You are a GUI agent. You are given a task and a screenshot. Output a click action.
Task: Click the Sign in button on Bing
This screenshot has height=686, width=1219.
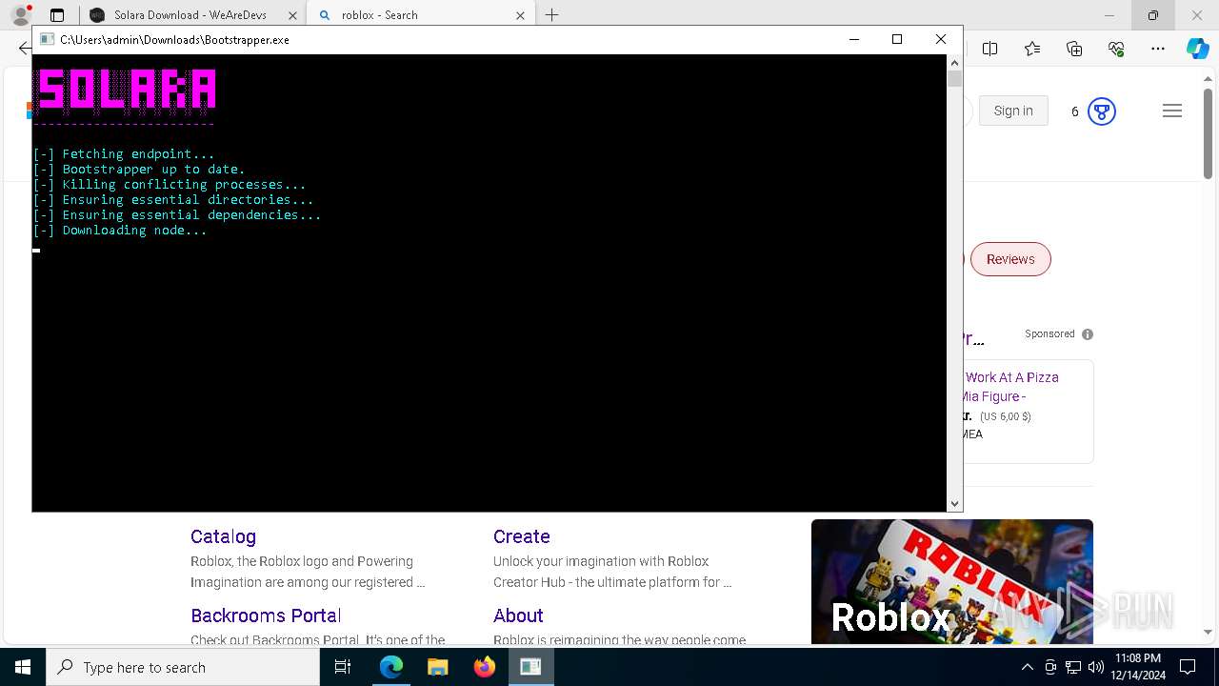point(1013,111)
